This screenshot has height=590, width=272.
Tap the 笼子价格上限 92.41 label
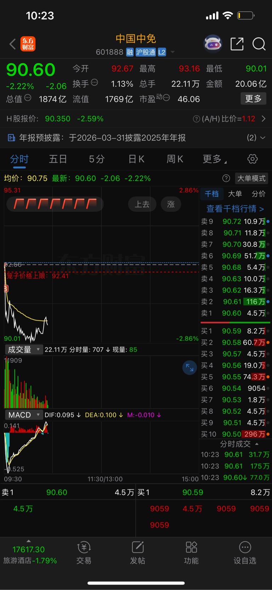(x=38, y=276)
